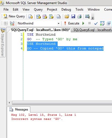Viewport: 112px width, 138px height.
Task: Click the New Query button
Action: click(x=14, y=16)
